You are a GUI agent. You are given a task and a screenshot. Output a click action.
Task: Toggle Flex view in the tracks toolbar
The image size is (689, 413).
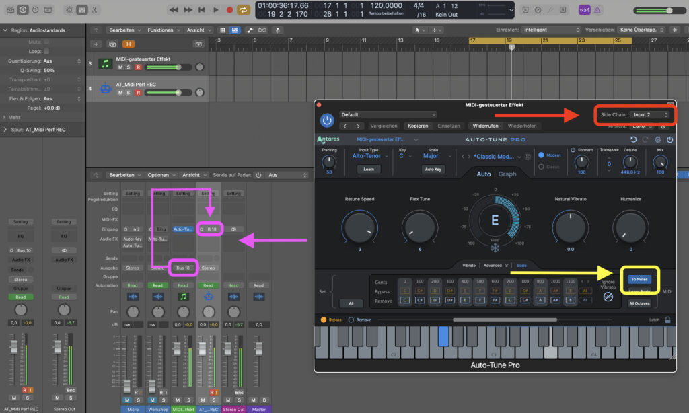(x=262, y=30)
